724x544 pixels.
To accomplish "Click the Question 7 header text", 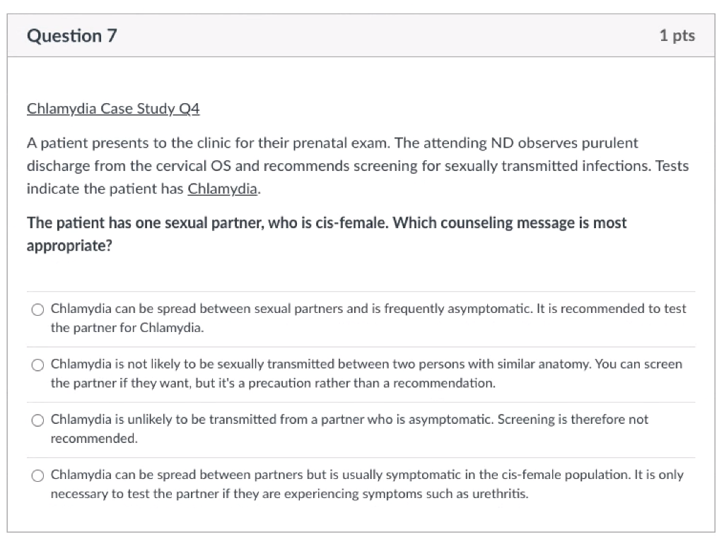I will [71, 35].
